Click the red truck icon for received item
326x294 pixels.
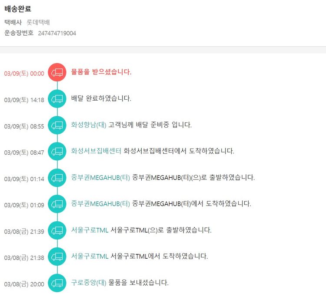pyautogui.click(x=57, y=73)
